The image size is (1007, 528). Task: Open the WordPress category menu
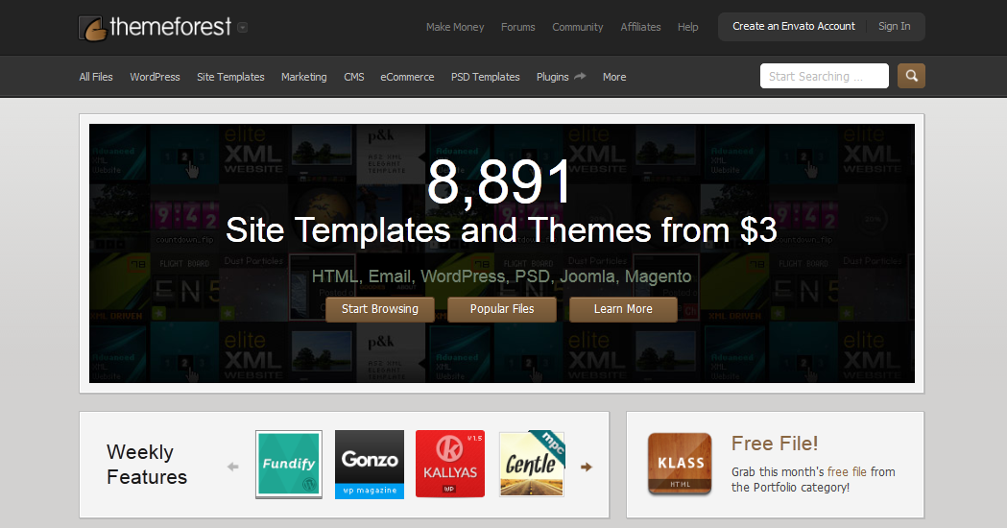point(155,77)
